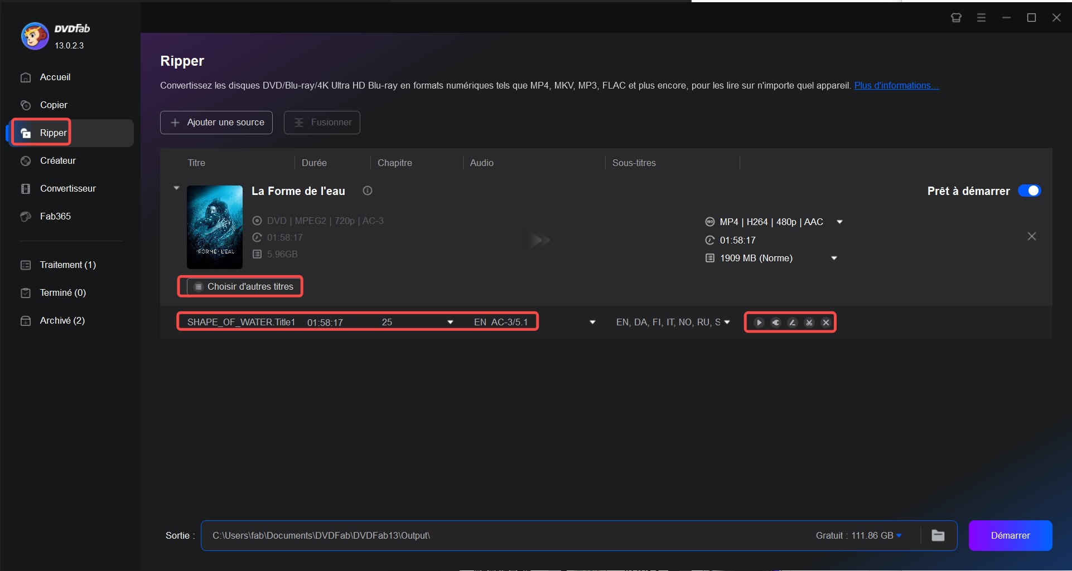The height and width of the screenshot is (571, 1072).
Task: Click the source size 5.96GB text
Action: pyautogui.click(x=282, y=254)
